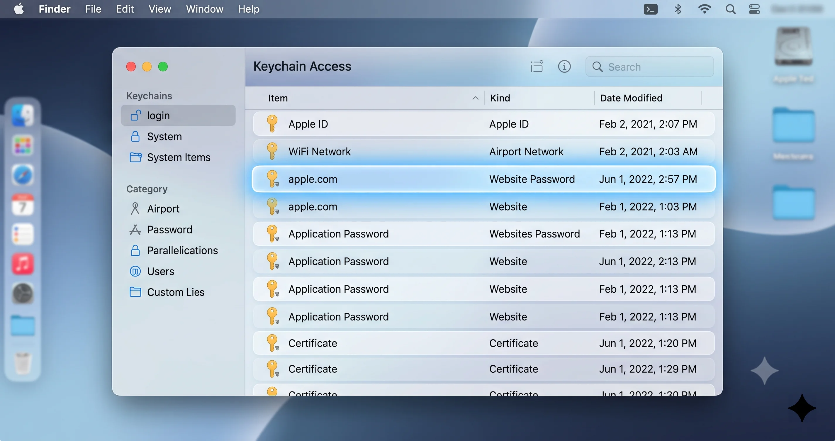The width and height of the screenshot is (835, 441).
Task: Select the Airport category label
Action: click(x=163, y=208)
